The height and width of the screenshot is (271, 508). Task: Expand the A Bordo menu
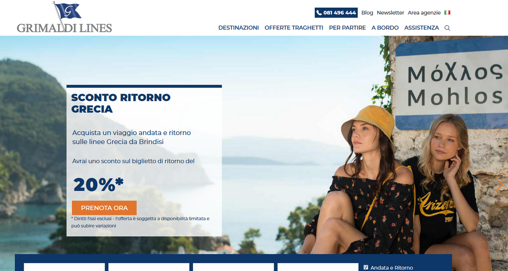(385, 28)
